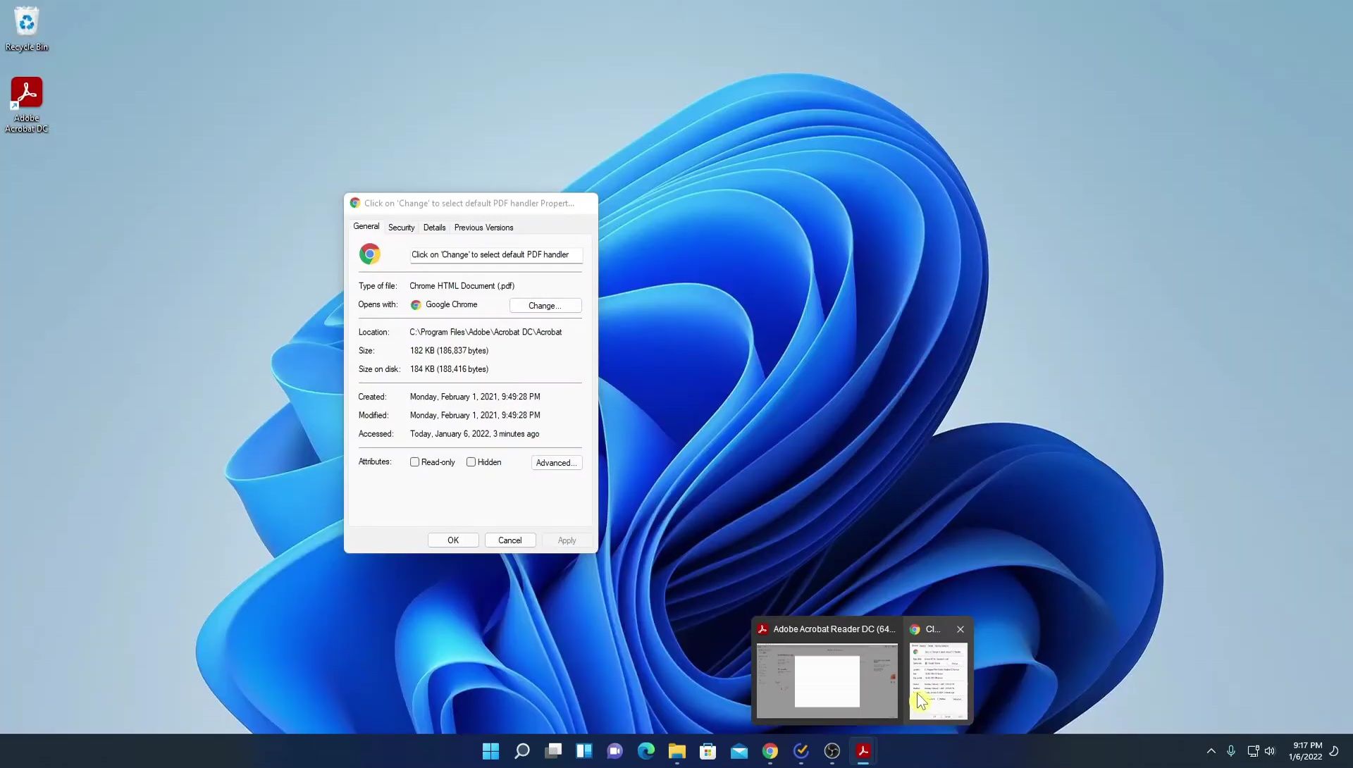Viewport: 1353px width, 768px height.
Task: Toggle the Hidden attribute checkbox
Action: [x=471, y=462]
